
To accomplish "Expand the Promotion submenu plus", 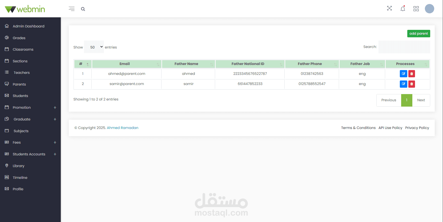I will point(55,107).
